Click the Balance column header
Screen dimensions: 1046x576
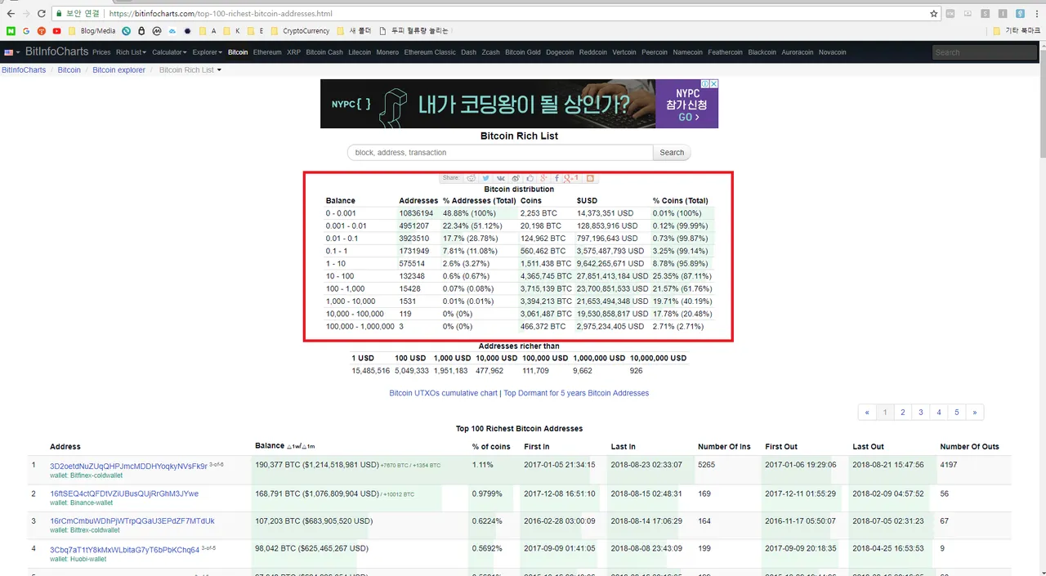[270, 446]
